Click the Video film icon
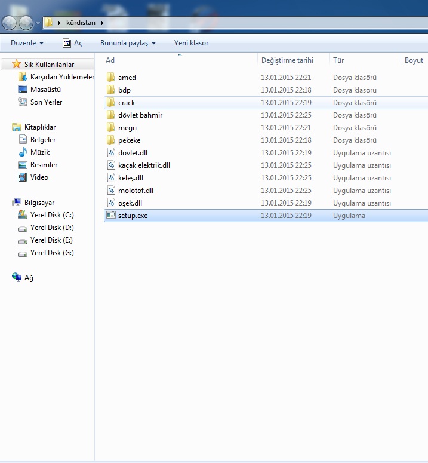Screen dimensions: 428x463 [x=23, y=177]
